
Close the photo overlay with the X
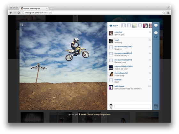tap(22, 25)
